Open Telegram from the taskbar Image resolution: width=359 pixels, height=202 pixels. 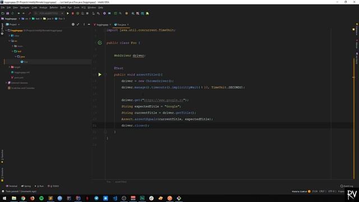pos(96,198)
